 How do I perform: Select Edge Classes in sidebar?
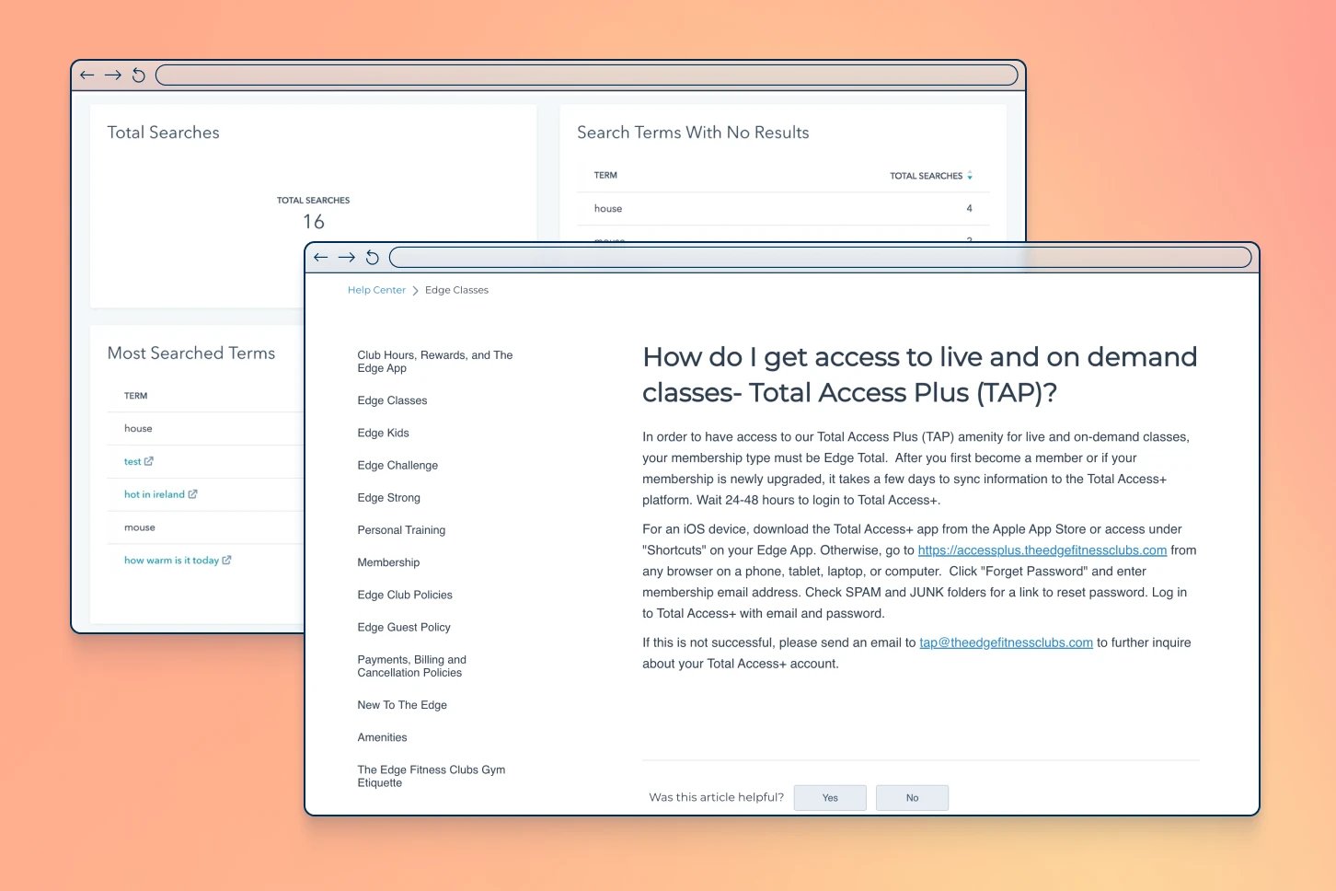(392, 400)
